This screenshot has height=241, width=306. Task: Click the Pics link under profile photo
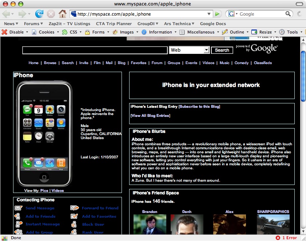click(44, 191)
